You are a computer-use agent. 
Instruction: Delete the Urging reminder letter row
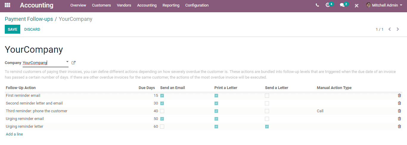click(x=399, y=127)
